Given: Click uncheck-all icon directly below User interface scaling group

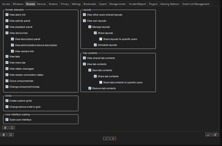Looking at the screenshot, I should (12, 128).
